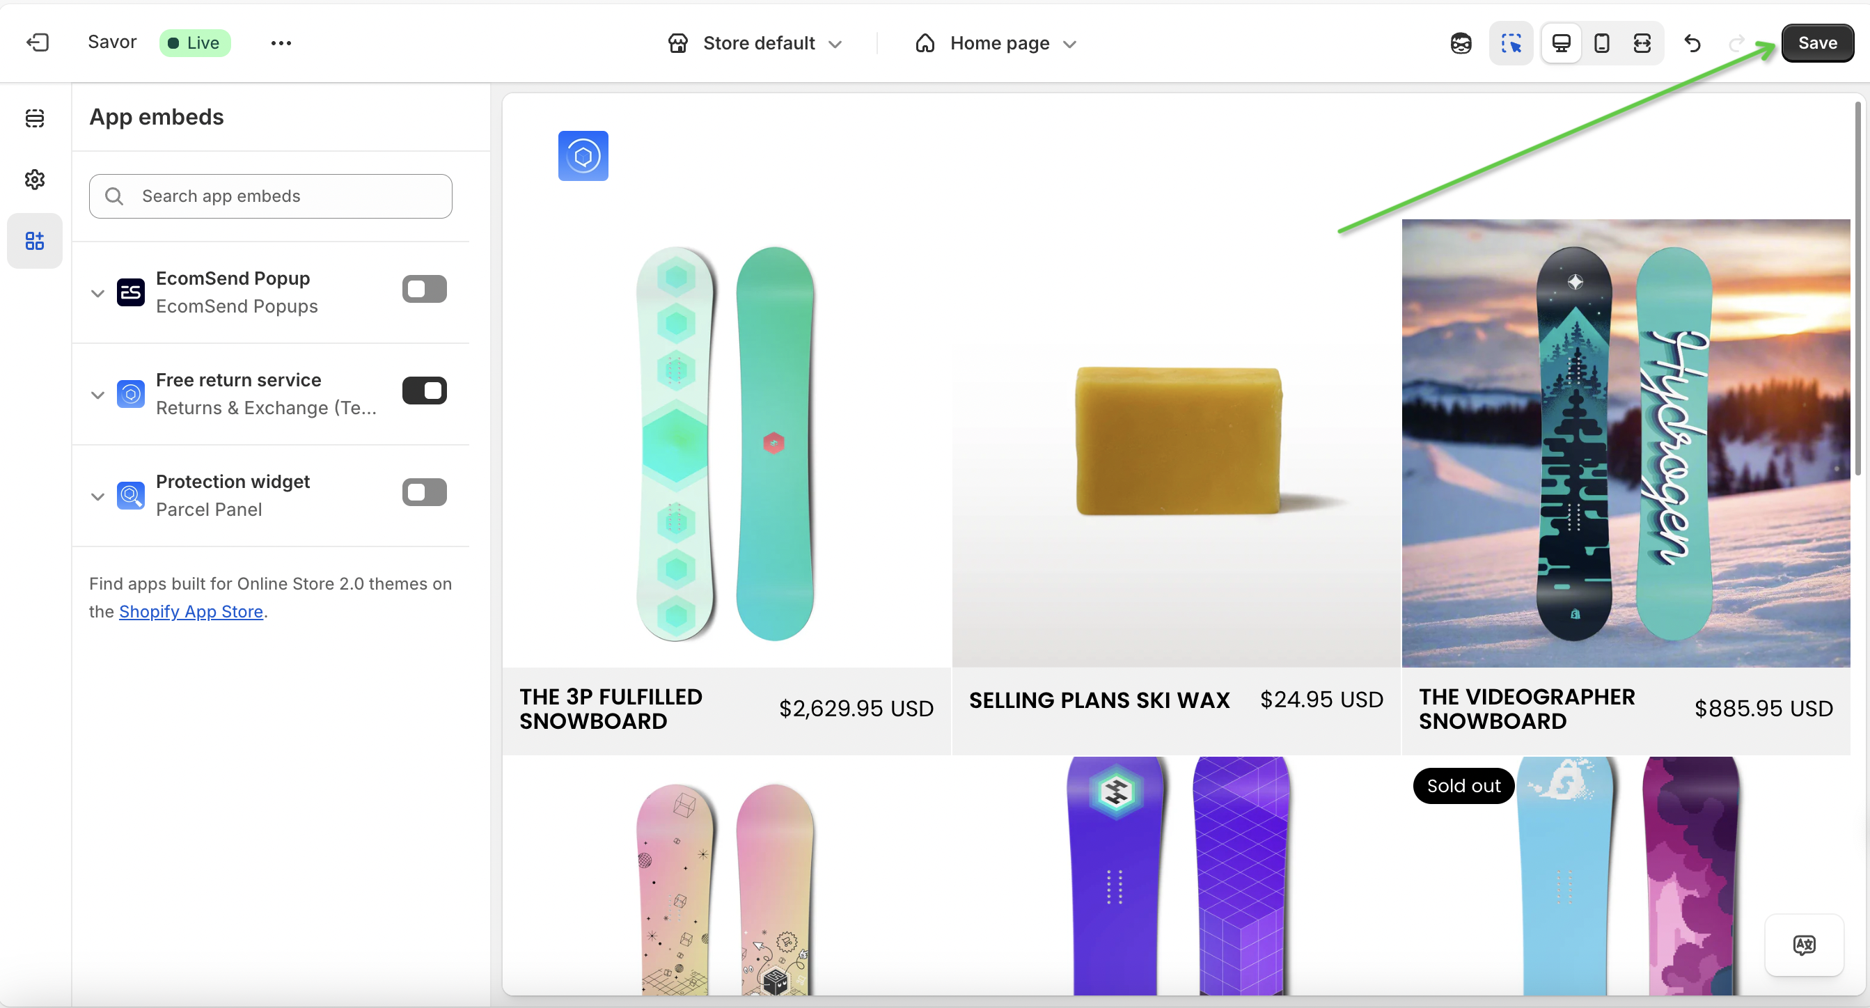Enable the EcomSend Popup toggle
This screenshot has height=1008, width=1870.
(425, 289)
